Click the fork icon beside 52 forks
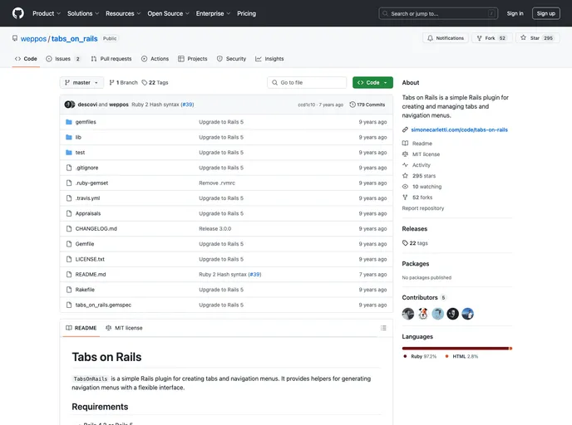 coord(405,198)
